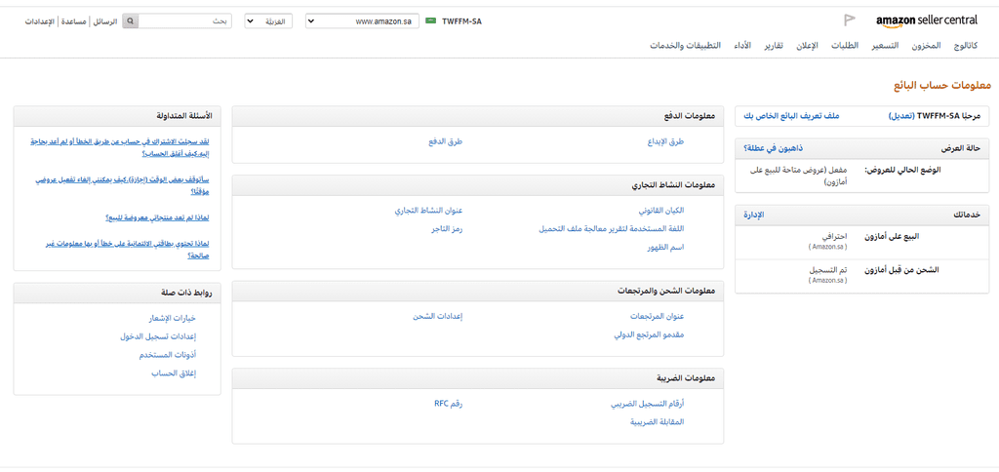This screenshot has width=999, height=472.
Task: Click the الوضع الحالي للعروض label
Action: coord(902,170)
